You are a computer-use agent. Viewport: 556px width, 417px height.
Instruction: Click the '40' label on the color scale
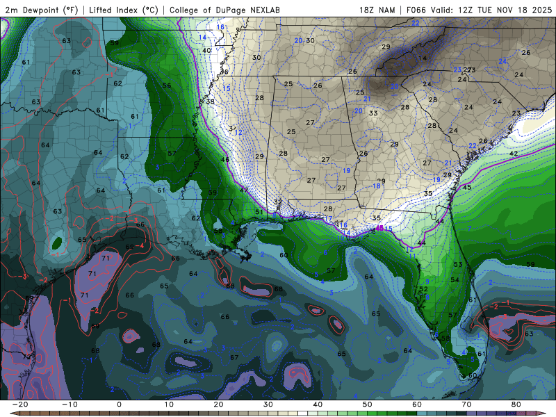pos(318,404)
